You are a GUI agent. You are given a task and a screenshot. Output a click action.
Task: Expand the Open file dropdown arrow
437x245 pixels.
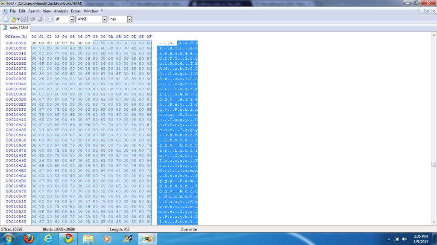18,19
